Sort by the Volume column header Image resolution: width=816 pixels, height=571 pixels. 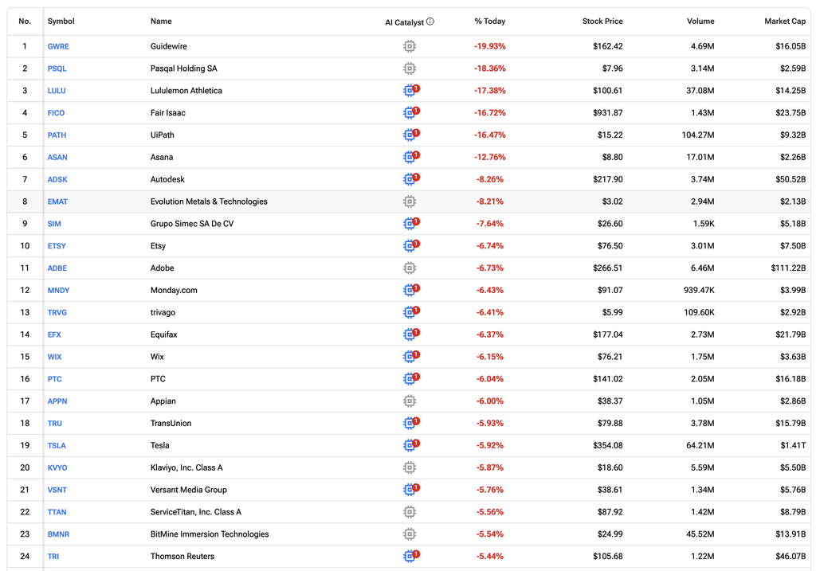[700, 22]
